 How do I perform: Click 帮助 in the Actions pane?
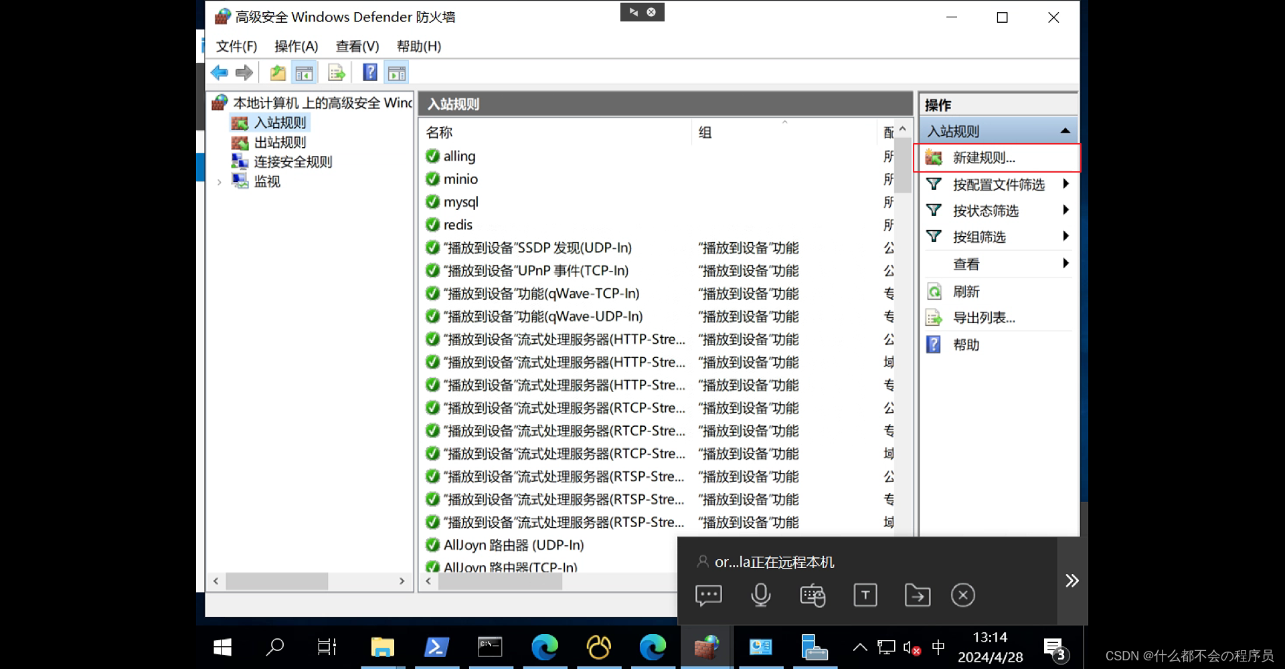tap(966, 345)
